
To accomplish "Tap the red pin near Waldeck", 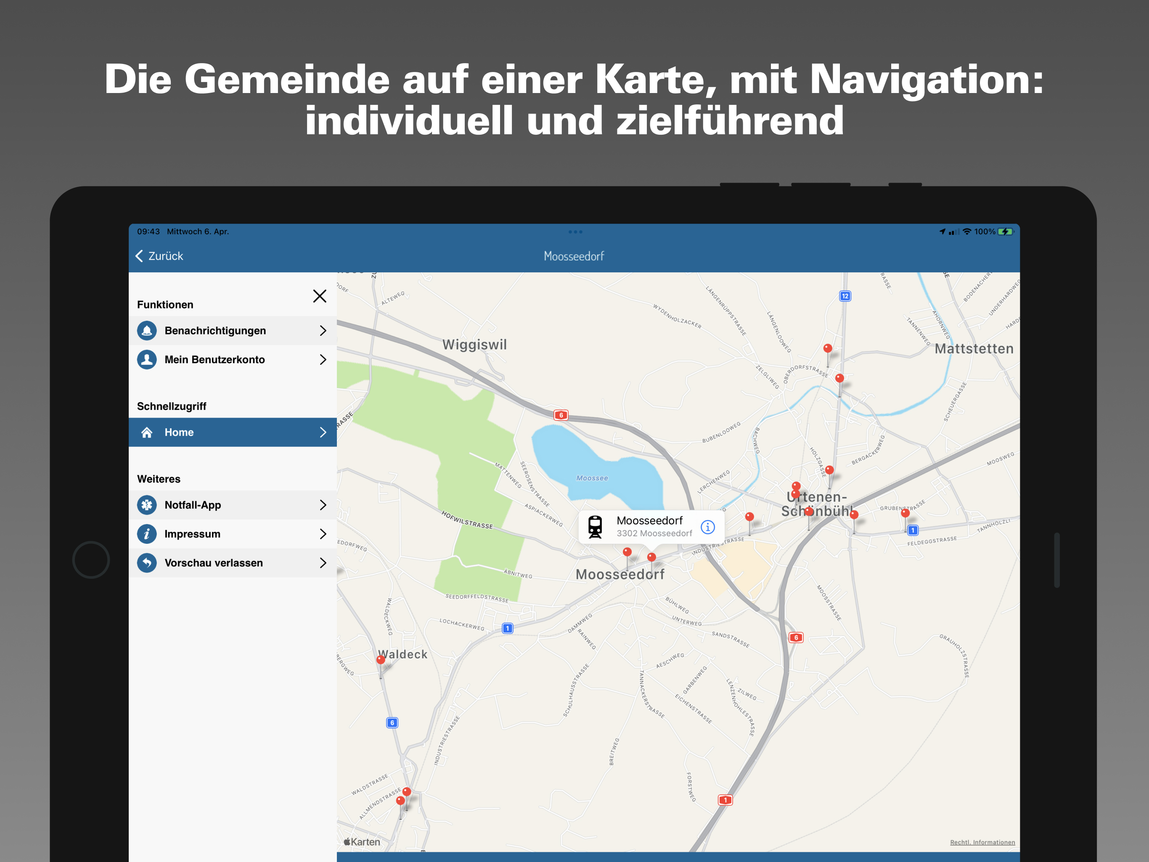I will (381, 660).
